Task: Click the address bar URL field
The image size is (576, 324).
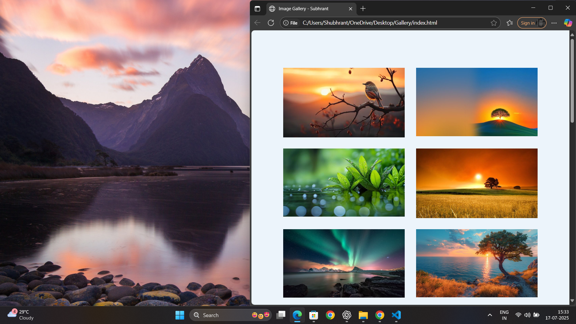Action: pos(390,23)
